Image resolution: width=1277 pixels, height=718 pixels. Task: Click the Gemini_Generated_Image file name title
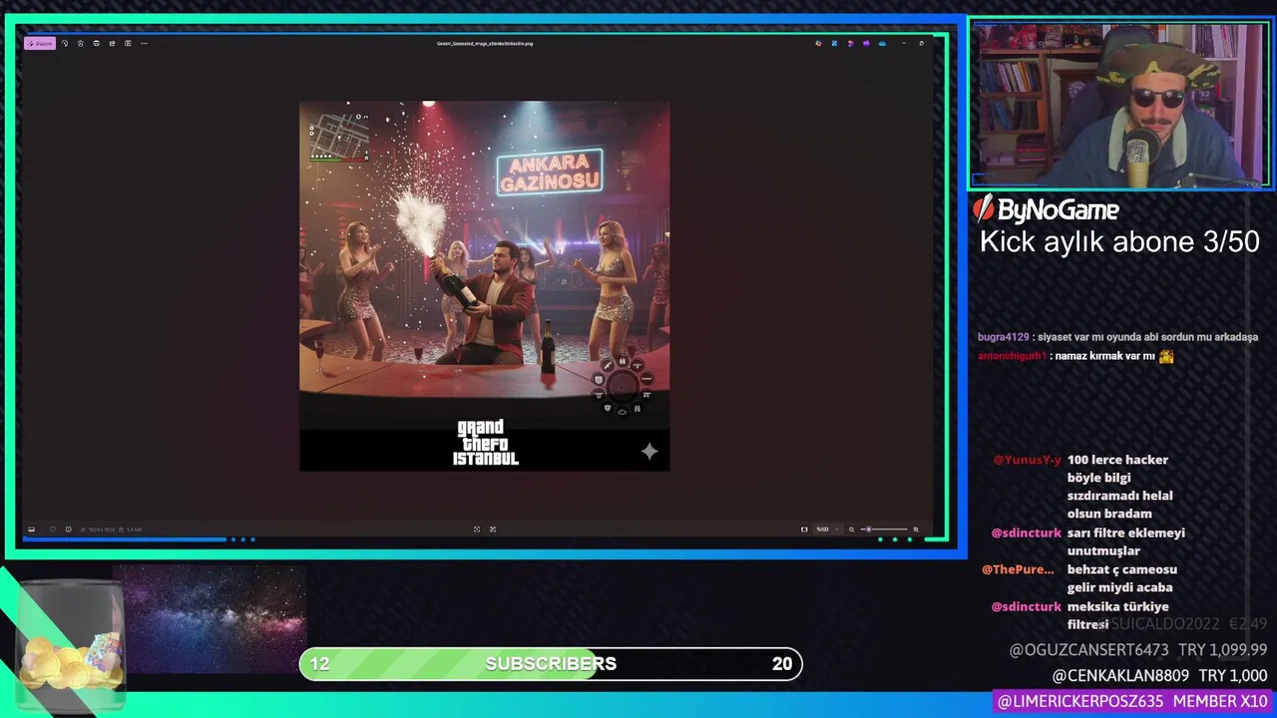click(x=485, y=44)
